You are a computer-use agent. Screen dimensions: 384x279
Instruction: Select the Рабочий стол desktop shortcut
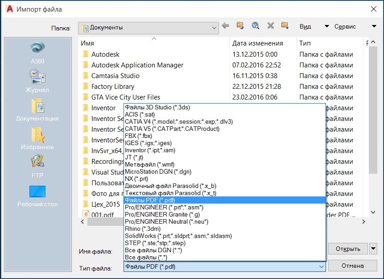[37, 192]
